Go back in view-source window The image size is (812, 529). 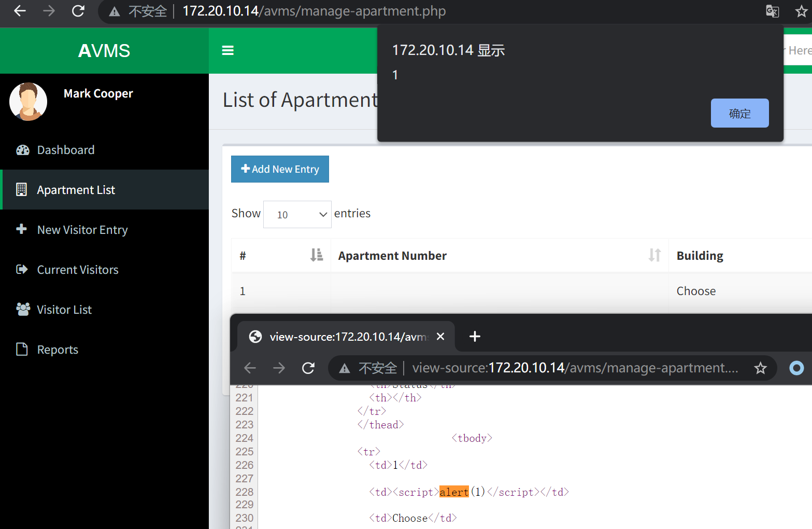[x=250, y=368]
